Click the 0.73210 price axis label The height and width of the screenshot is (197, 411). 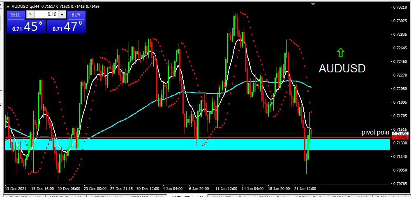click(400, 7)
